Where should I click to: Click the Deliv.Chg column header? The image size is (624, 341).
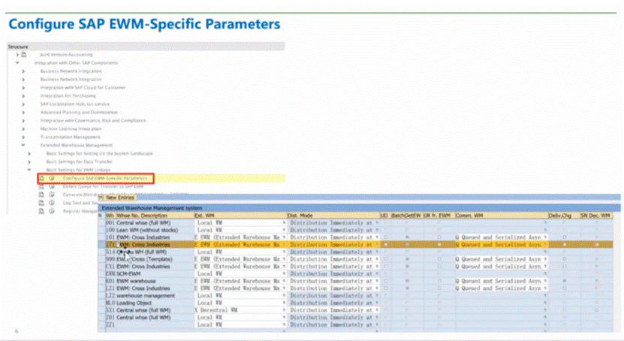click(564, 216)
